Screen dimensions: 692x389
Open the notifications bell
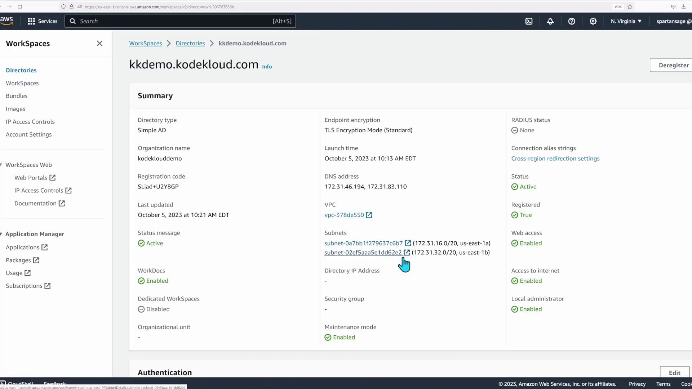(x=550, y=21)
